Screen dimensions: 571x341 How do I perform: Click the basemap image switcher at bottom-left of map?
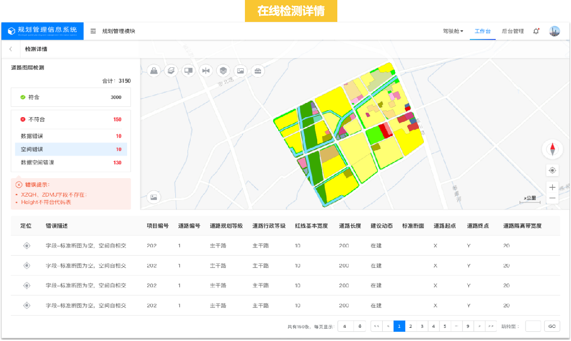click(154, 198)
